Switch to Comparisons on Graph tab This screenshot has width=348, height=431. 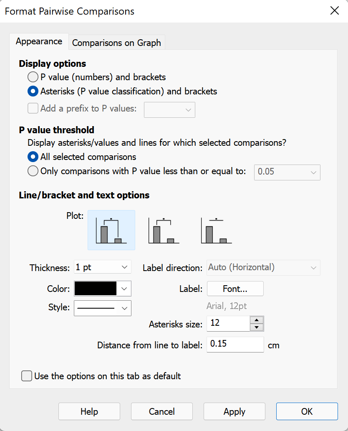[x=116, y=43]
